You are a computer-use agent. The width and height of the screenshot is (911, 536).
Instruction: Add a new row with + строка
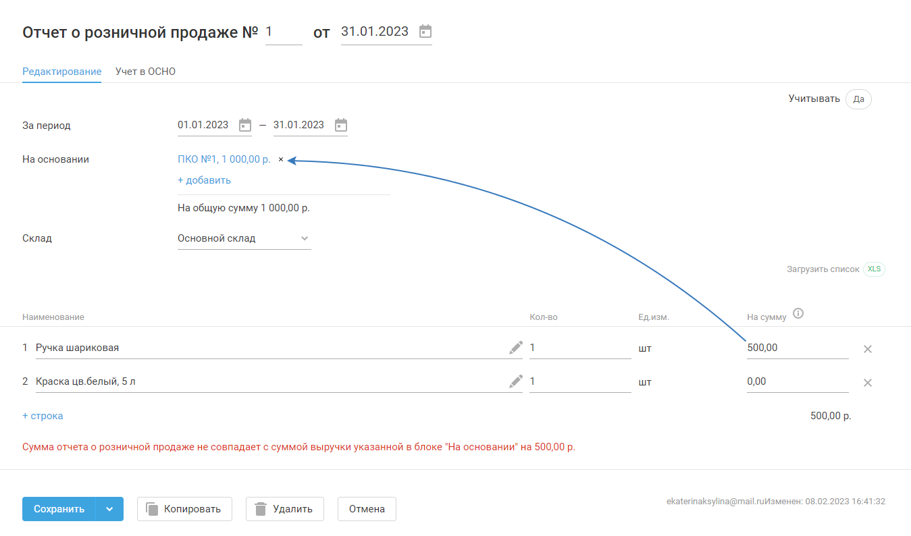tap(43, 416)
